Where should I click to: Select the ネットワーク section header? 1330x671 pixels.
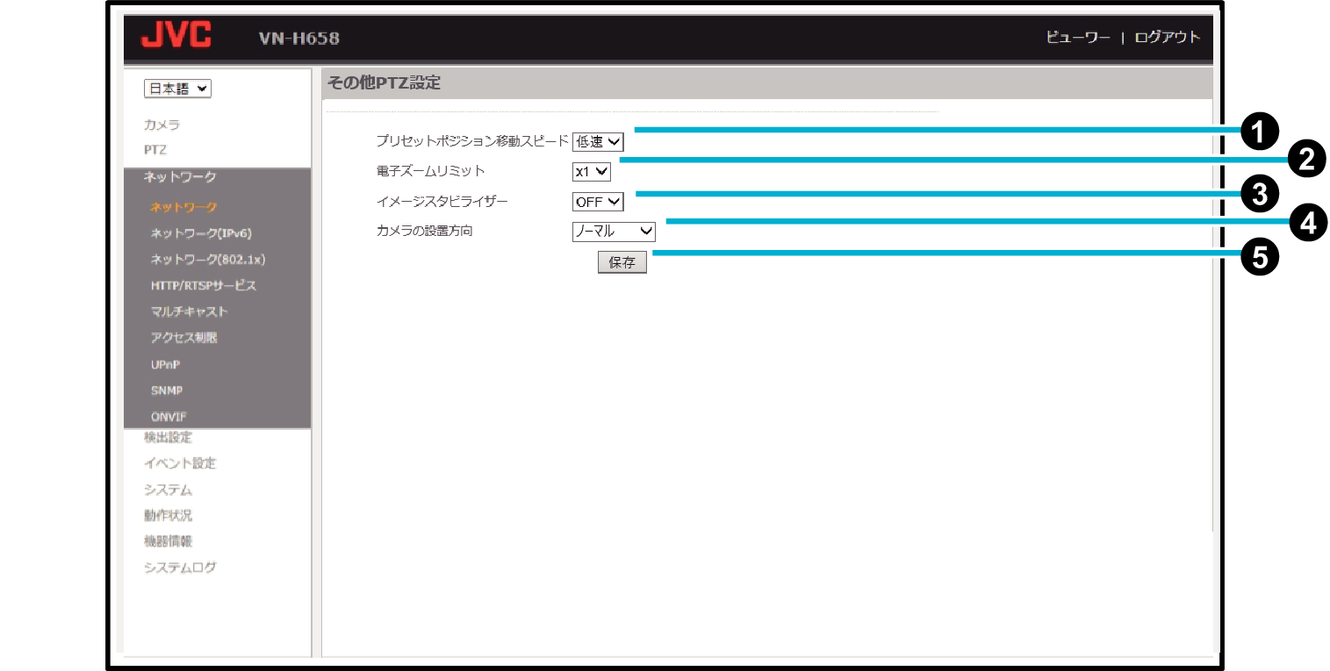coord(180,177)
